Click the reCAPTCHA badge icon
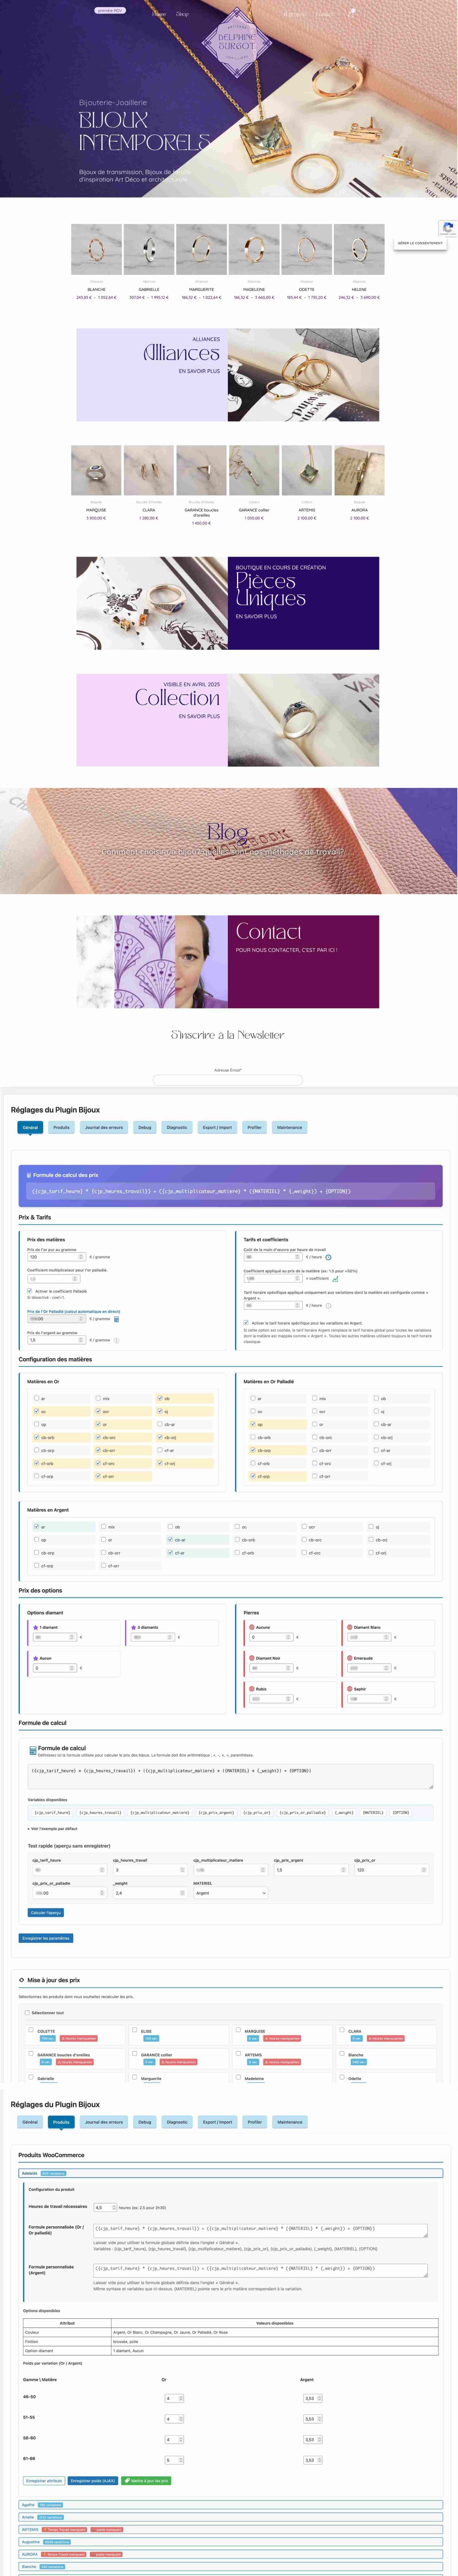Image resolution: width=458 pixels, height=2576 pixels. coord(447,228)
